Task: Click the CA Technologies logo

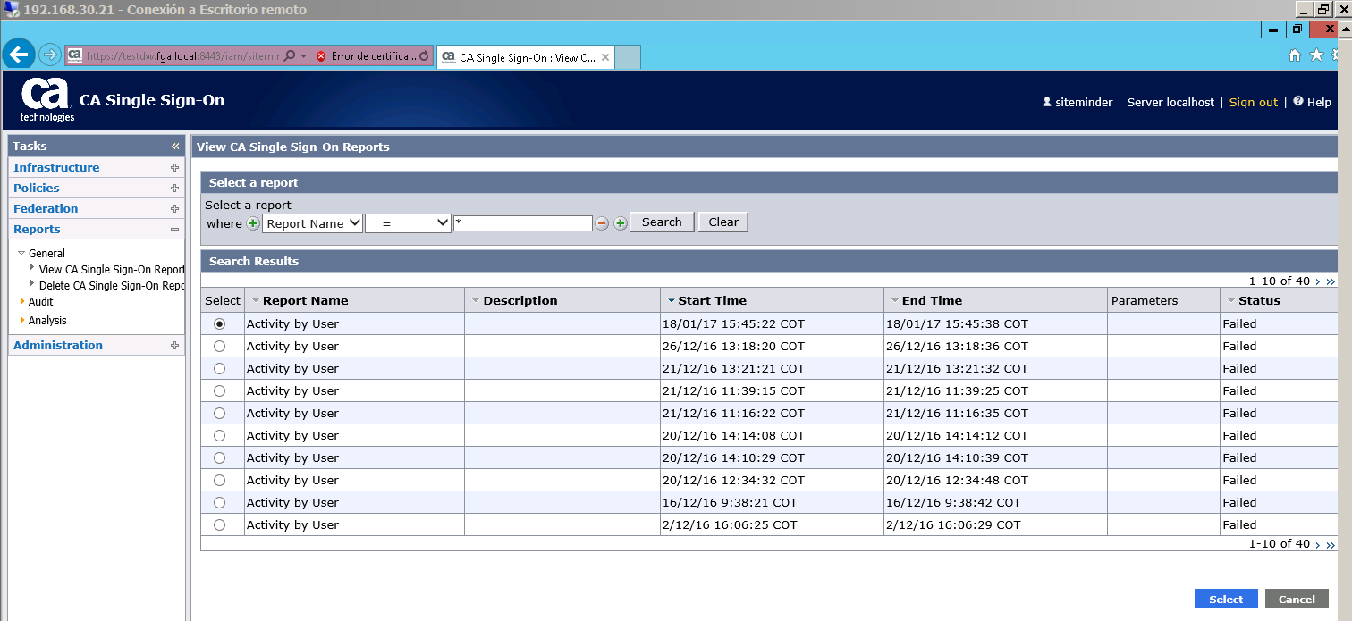Action: pyautogui.click(x=46, y=100)
